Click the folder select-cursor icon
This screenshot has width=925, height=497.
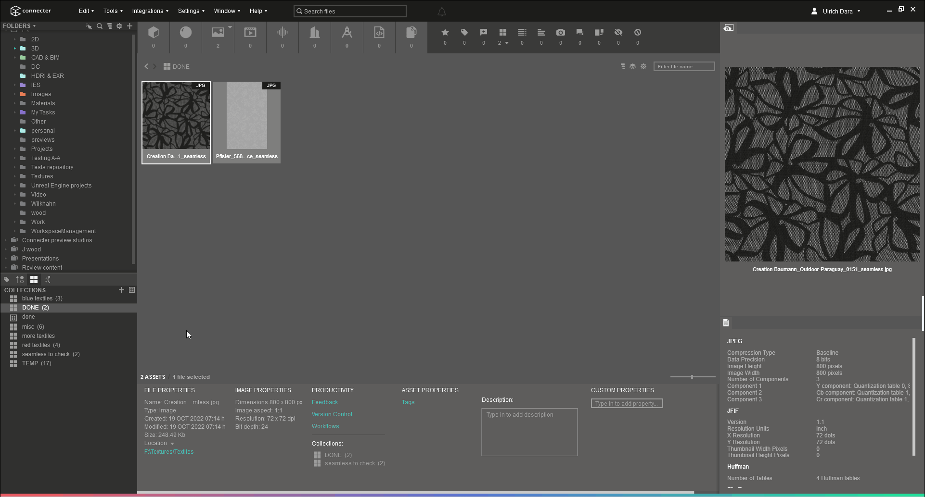[89, 26]
